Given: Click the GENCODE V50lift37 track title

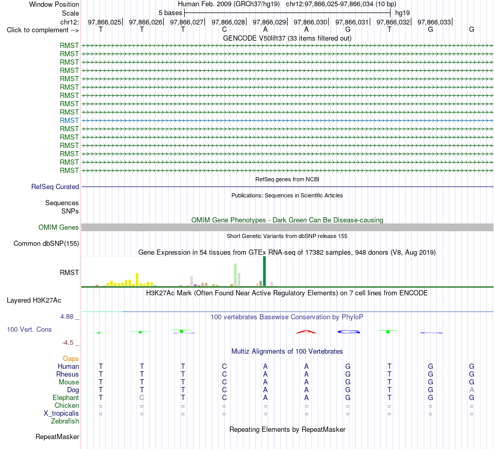Looking at the screenshot, I should coord(288,38).
